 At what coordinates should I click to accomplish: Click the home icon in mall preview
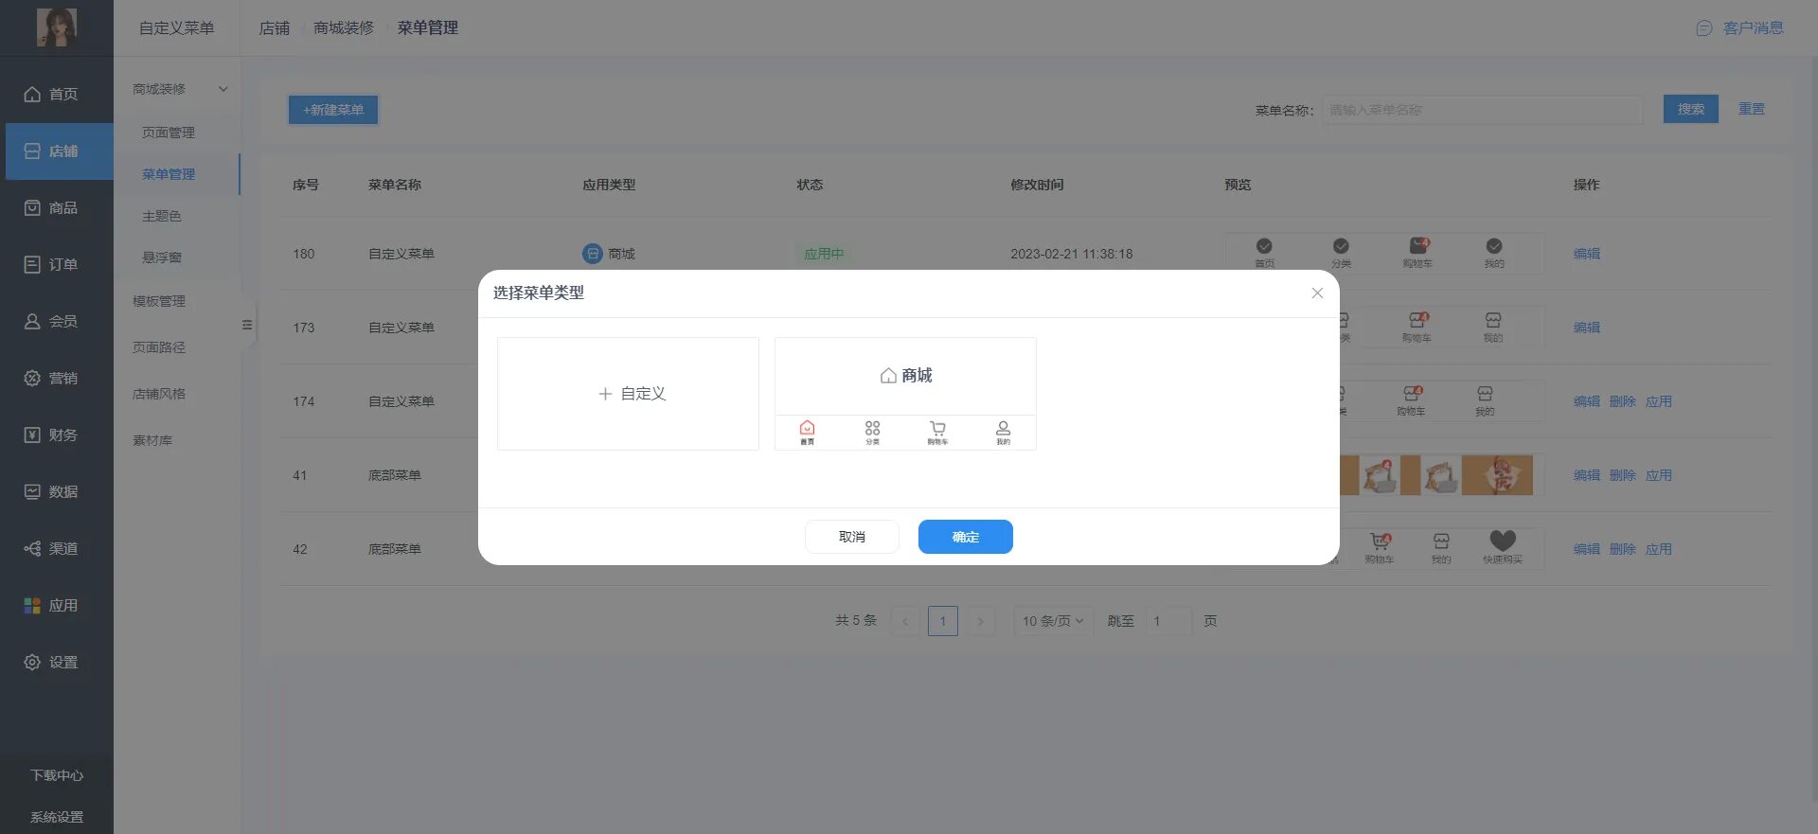[x=807, y=431]
